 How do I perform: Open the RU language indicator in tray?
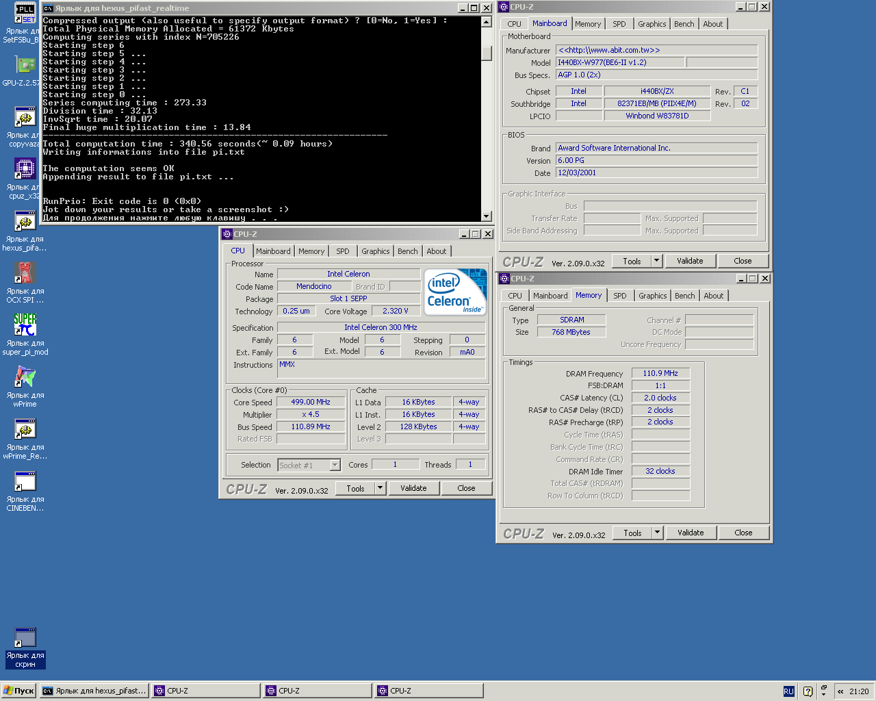click(788, 691)
